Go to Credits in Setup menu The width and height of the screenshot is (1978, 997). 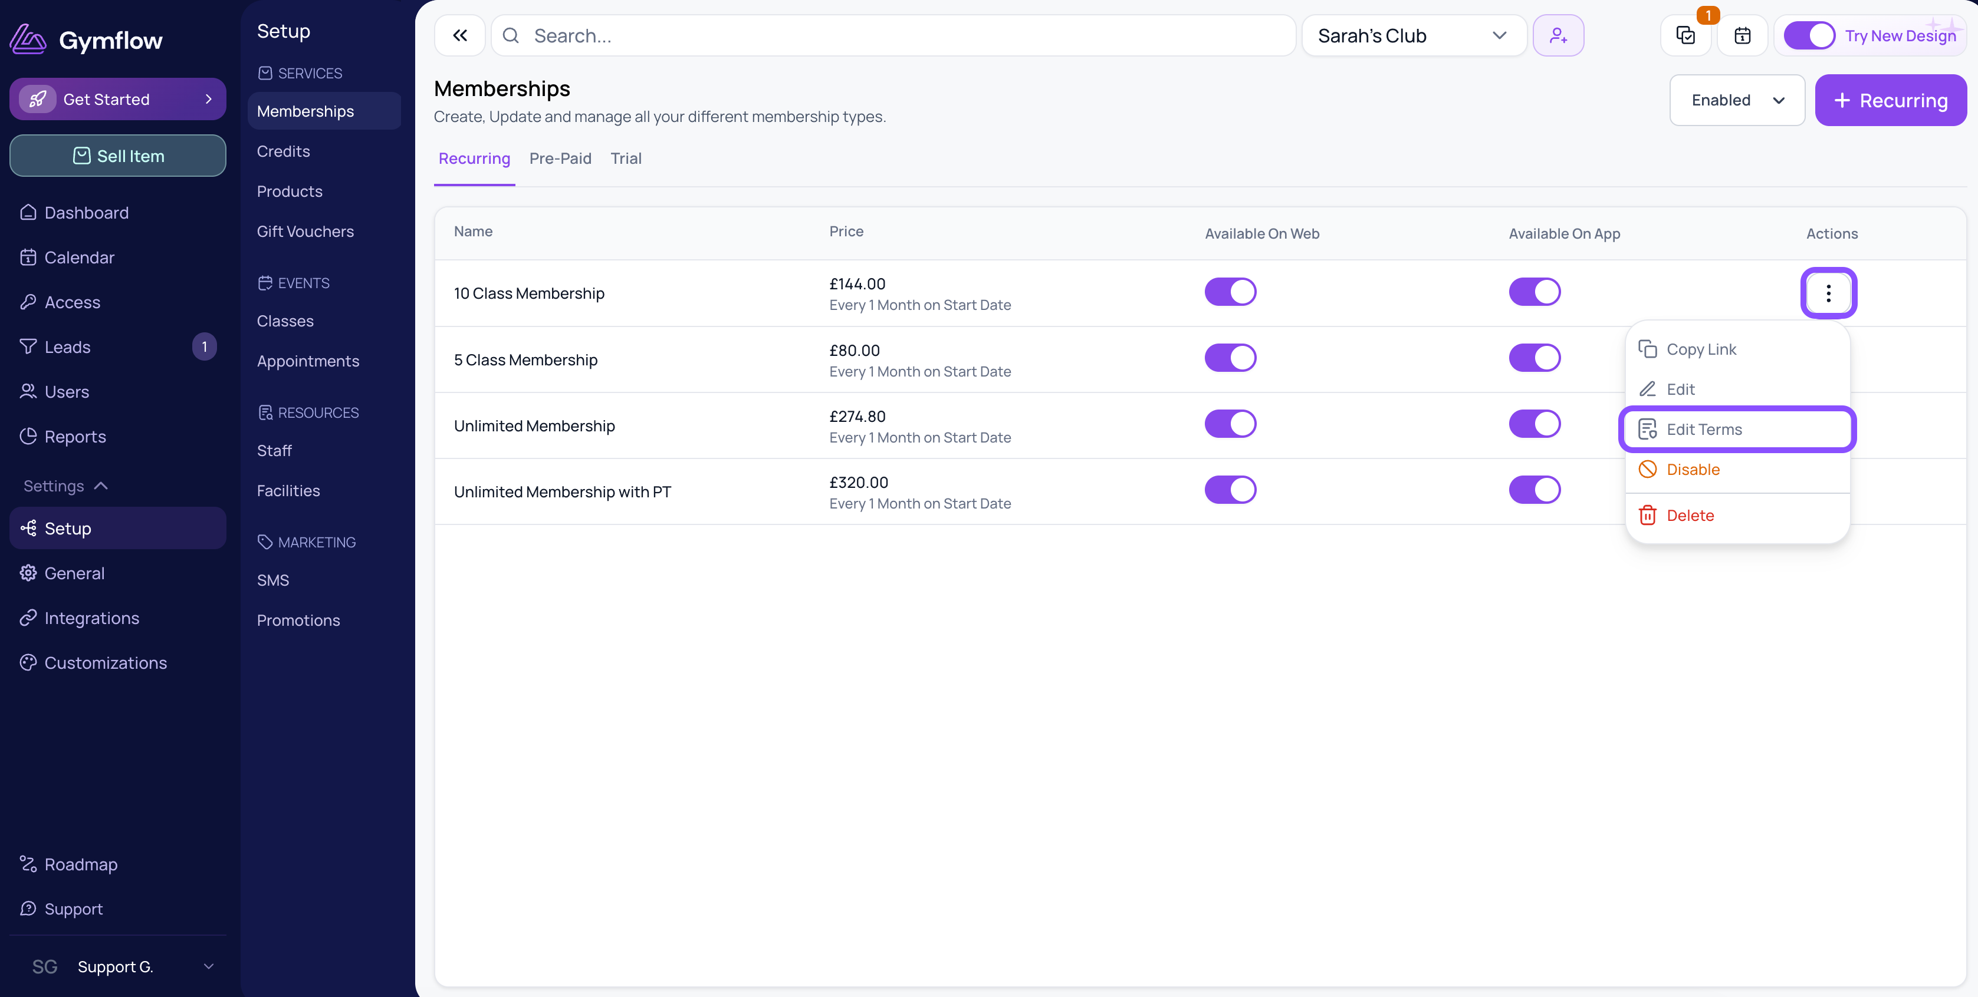point(283,151)
